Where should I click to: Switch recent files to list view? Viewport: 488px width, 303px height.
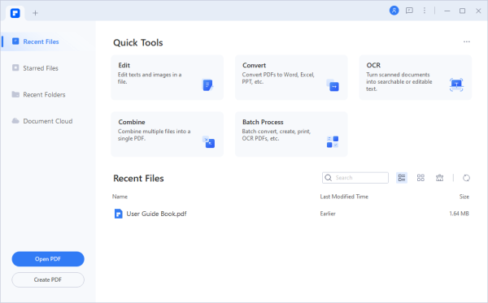(x=402, y=178)
